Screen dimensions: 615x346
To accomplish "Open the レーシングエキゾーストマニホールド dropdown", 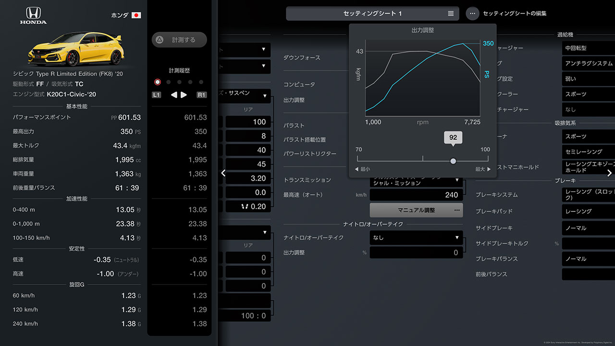I will click(588, 167).
